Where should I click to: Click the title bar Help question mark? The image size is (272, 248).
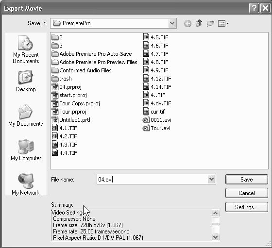point(254,8)
